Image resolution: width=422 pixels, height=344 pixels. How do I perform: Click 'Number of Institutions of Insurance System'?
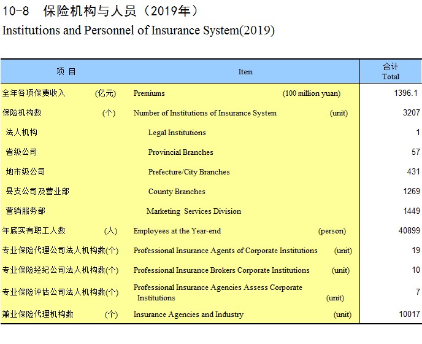point(205,113)
